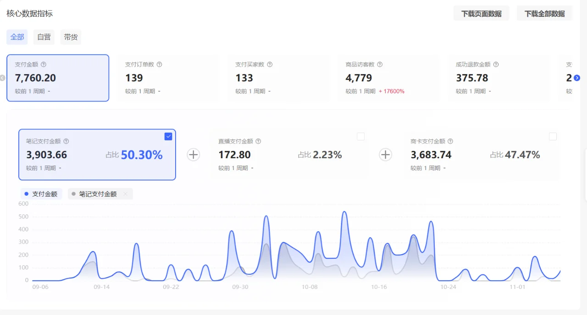Click the 09-06 date label on chart axis

click(40, 287)
